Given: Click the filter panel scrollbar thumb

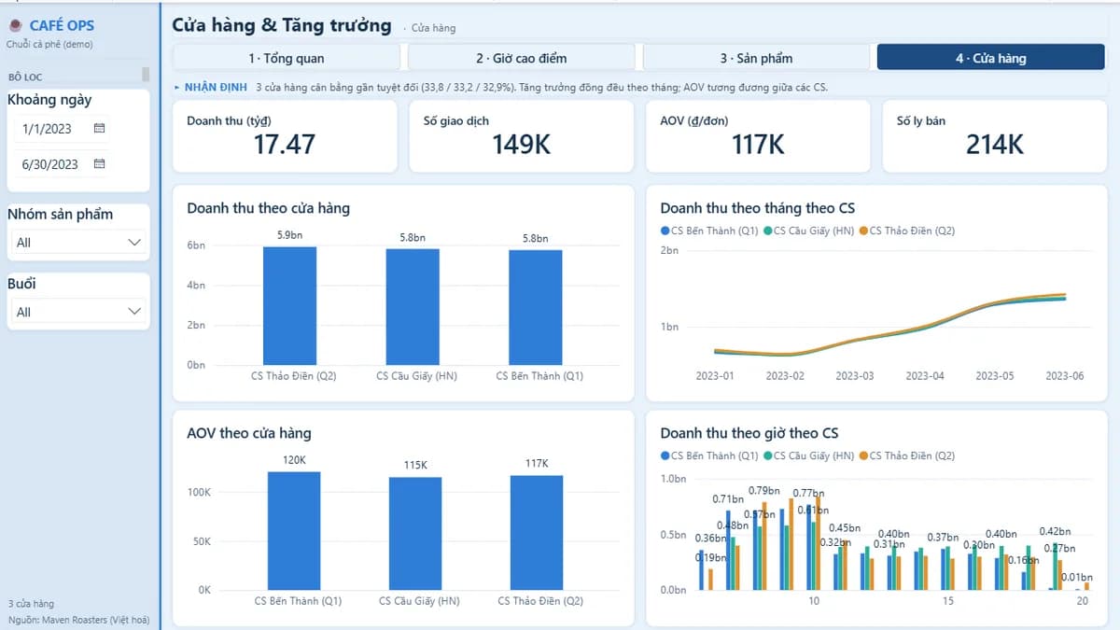Looking at the screenshot, I should [146, 75].
